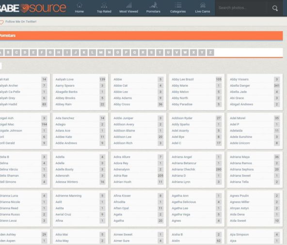Open the Top Rated stars icon

click(104, 5)
